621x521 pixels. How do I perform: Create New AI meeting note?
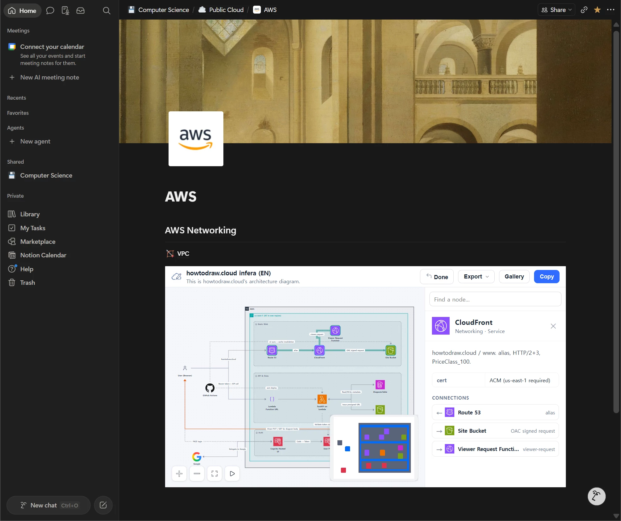click(49, 77)
